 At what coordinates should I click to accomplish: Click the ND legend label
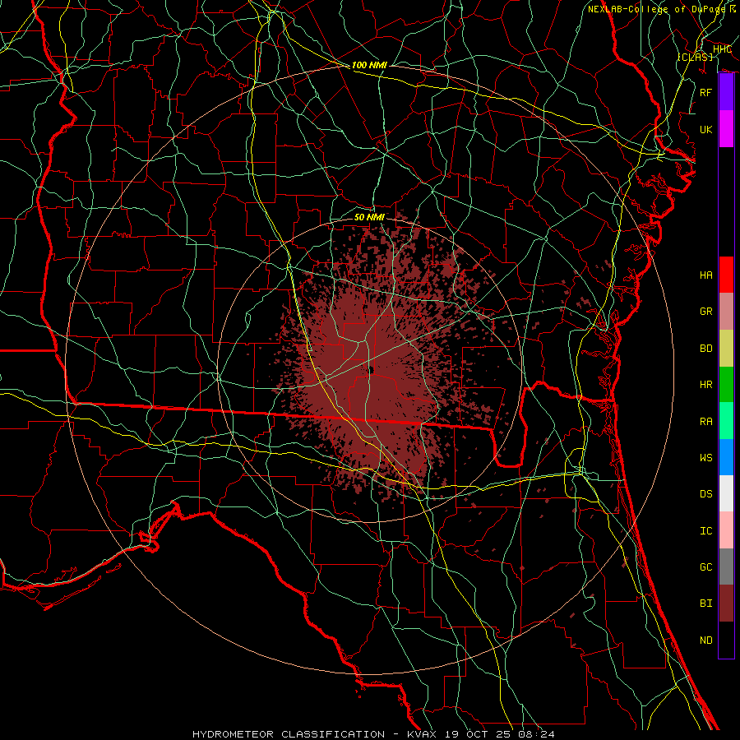point(706,641)
